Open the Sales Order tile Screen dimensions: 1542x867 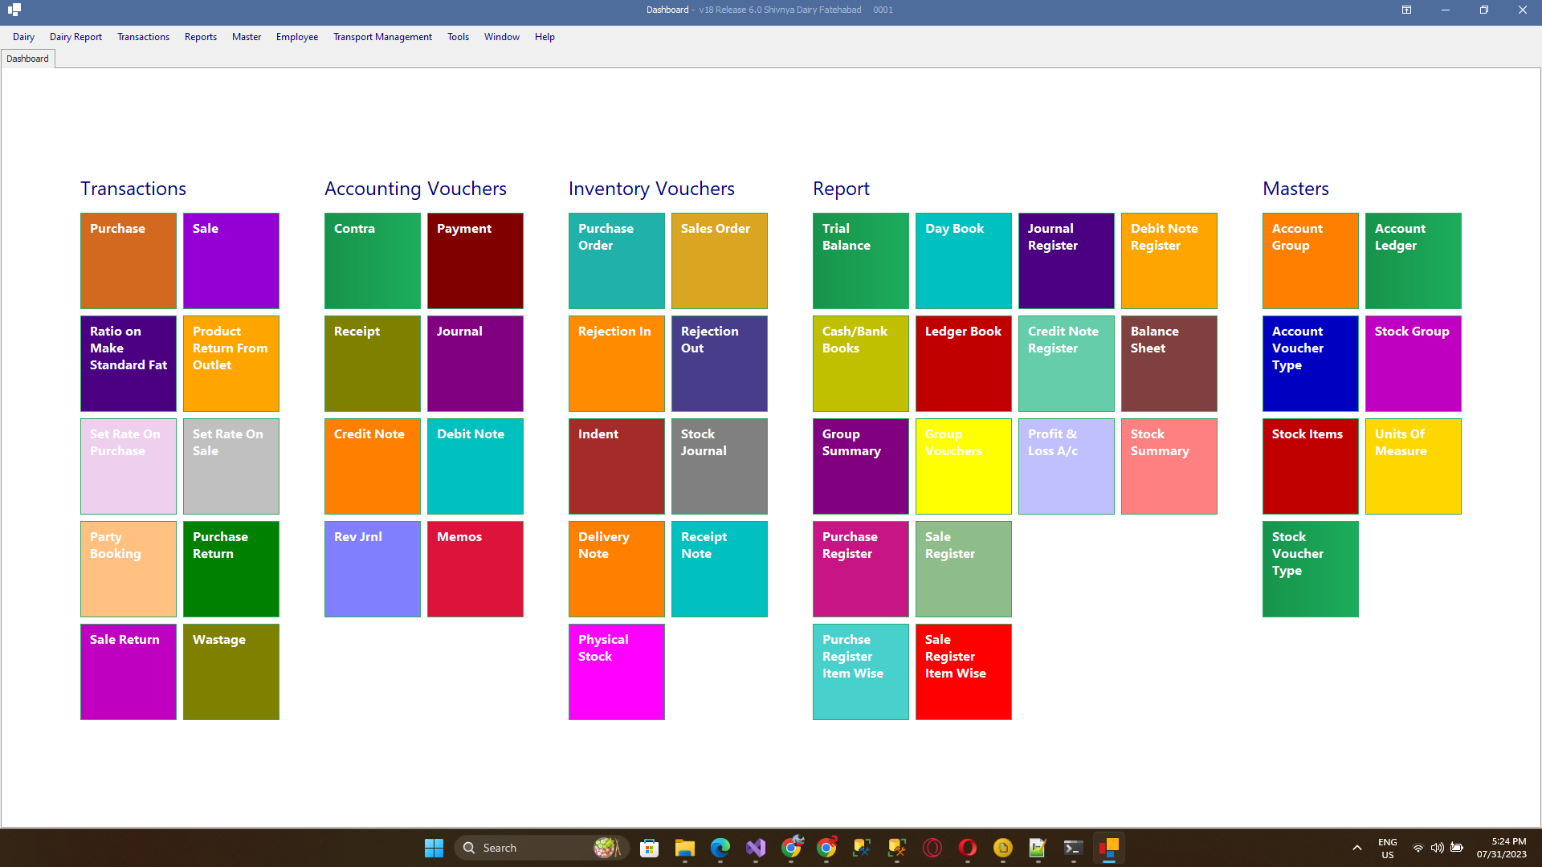[720, 261]
